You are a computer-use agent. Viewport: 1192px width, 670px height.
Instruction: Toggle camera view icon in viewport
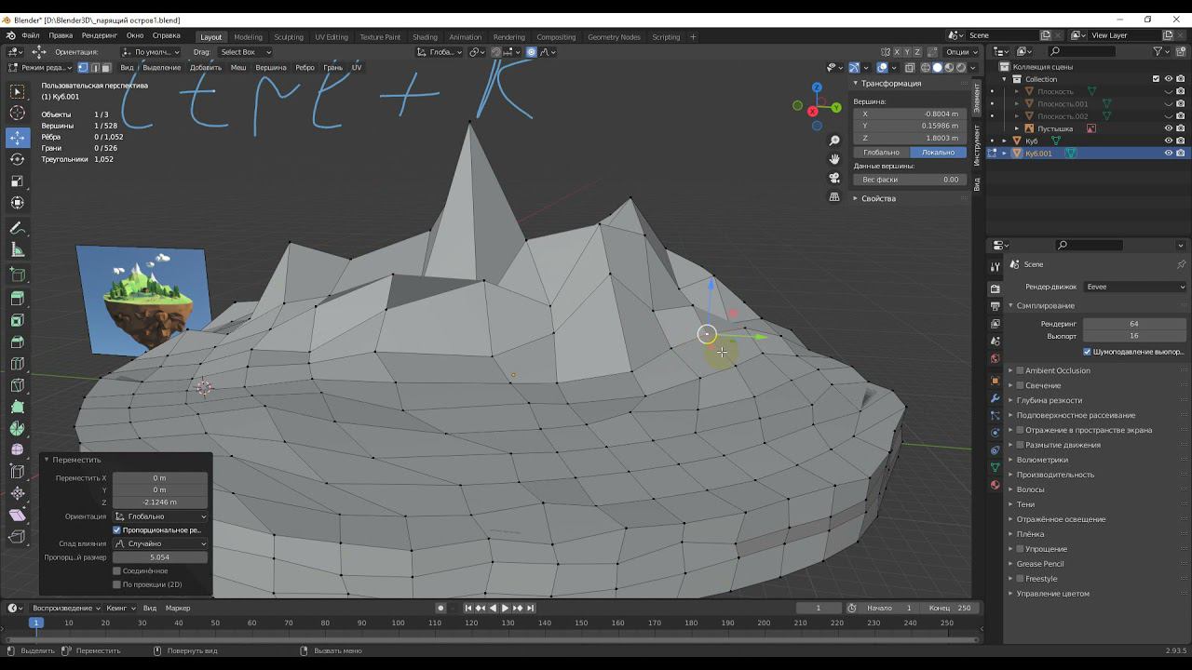834,178
